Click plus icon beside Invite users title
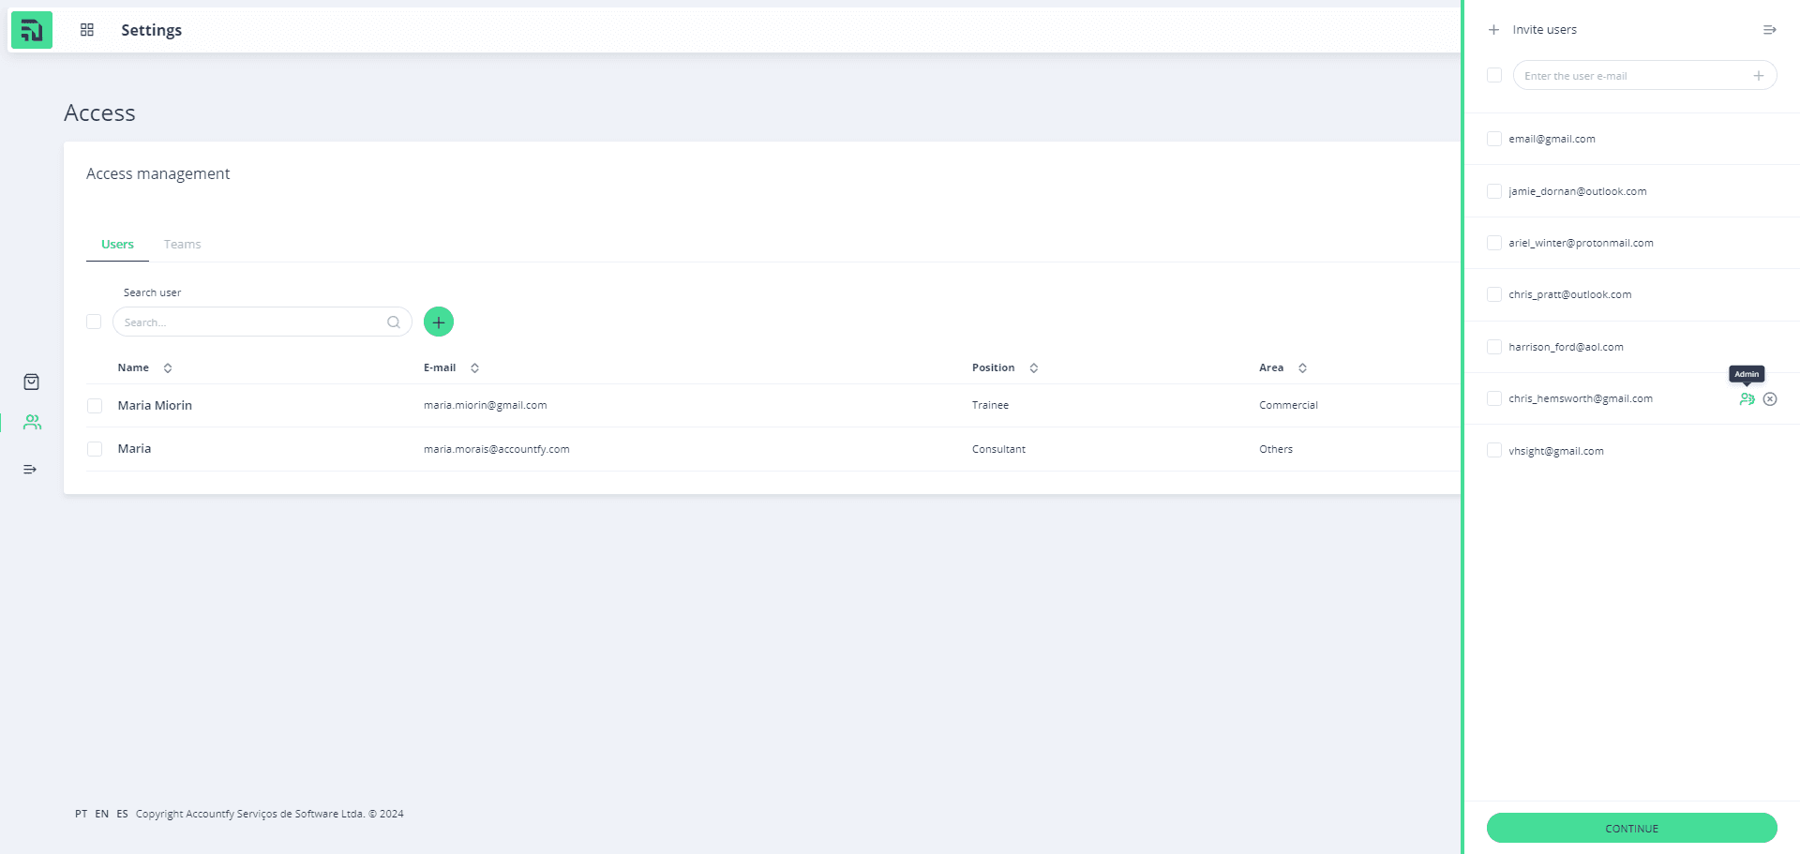Screen dimensions: 1800x854 tap(1494, 30)
